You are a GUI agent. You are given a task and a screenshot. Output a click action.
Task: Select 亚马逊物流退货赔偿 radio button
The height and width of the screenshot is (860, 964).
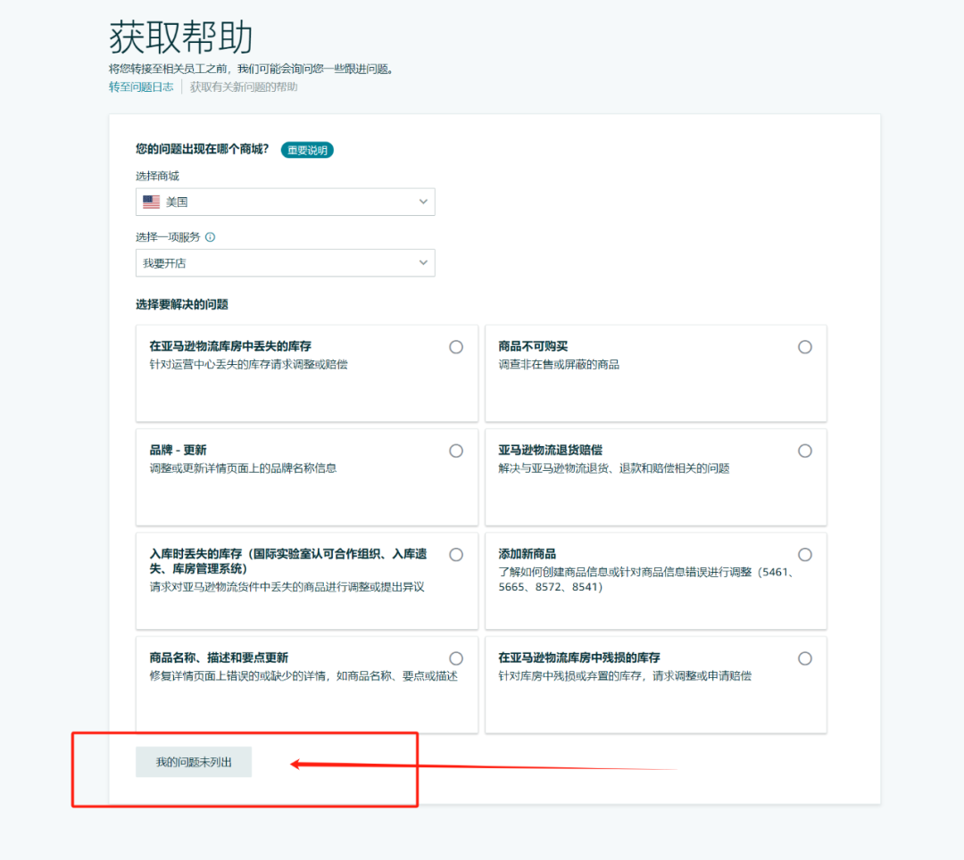point(804,450)
